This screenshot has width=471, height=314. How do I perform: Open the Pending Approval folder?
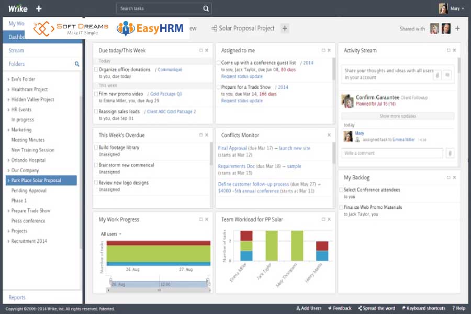[29, 190]
